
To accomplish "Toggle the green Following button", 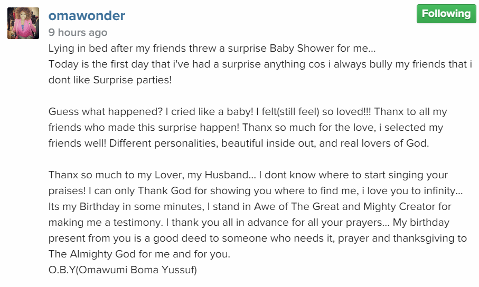I will [x=446, y=14].
